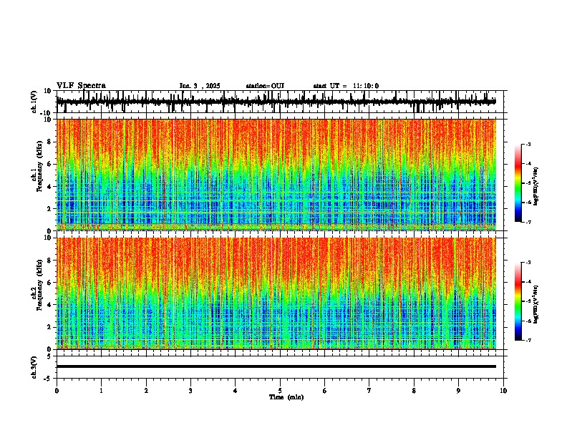
Task: Click the "8" kHz tick on ch.2 spectrogram axis
Action: (x=49, y=261)
